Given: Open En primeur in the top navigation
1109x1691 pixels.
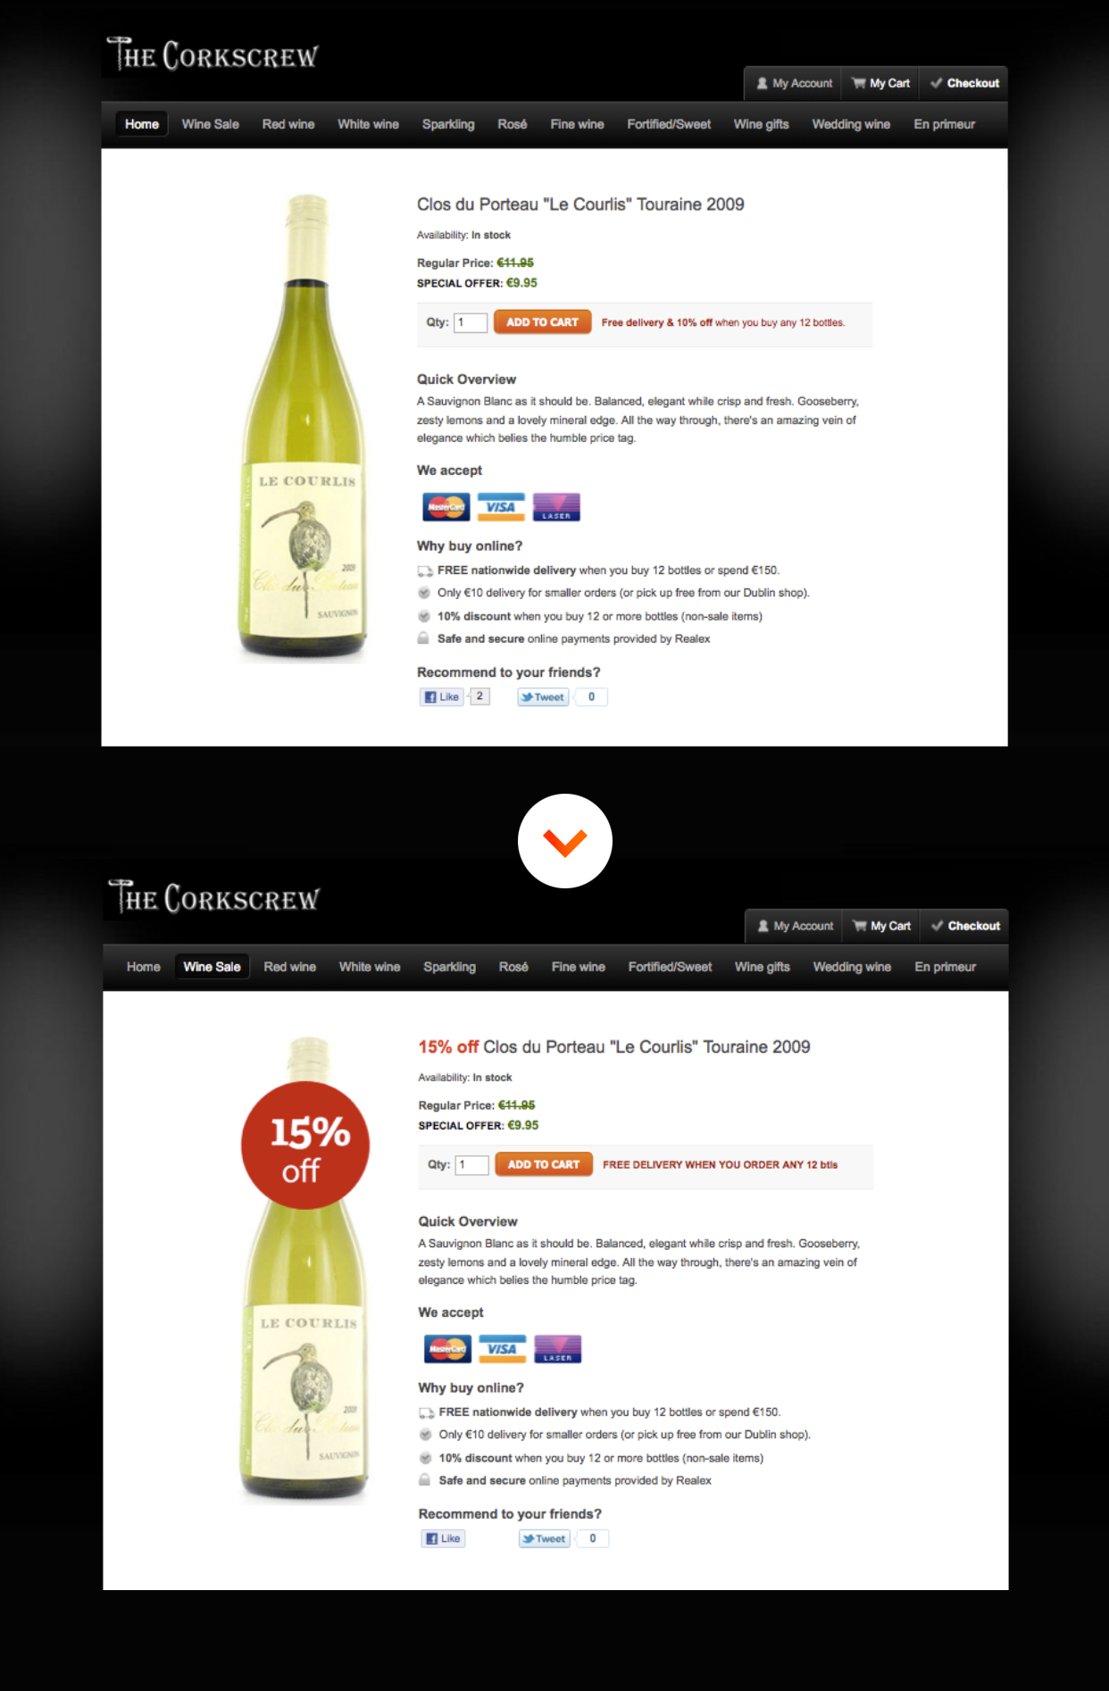Looking at the screenshot, I should (945, 124).
